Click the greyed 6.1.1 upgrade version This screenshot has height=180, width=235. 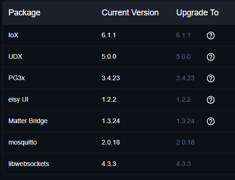(x=183, y=35)
